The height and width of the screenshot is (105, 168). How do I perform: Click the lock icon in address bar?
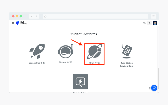(x=45, y=16)
